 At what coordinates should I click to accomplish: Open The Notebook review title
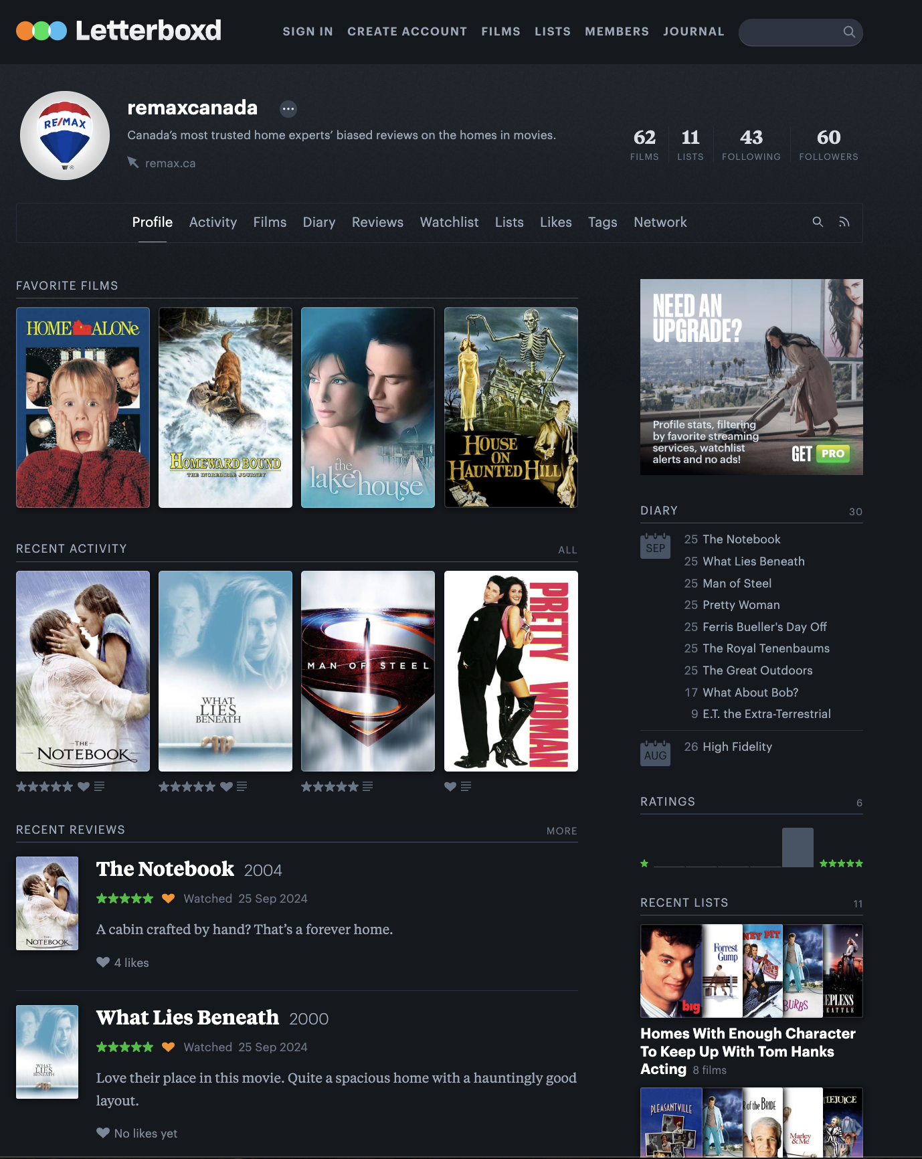click(x=165, y=869)
